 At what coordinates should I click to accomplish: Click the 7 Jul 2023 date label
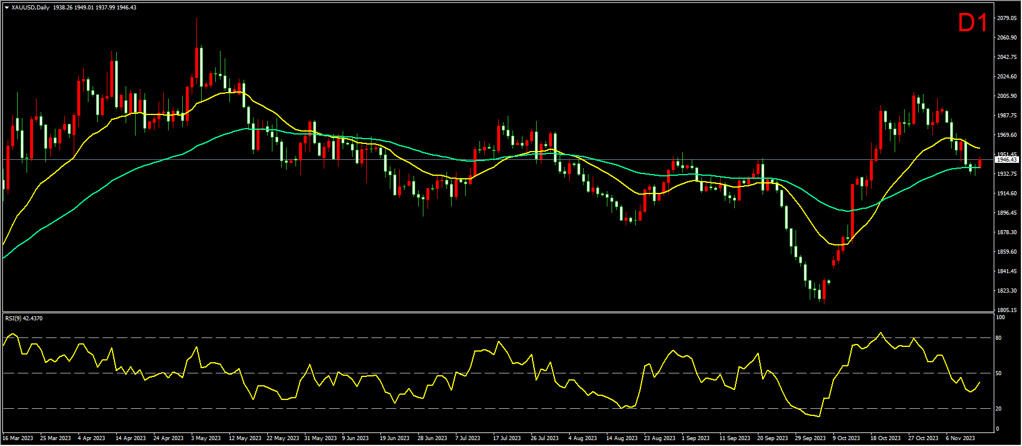[x=468, y=438]
